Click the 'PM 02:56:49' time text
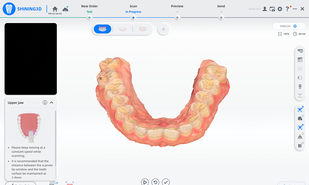 click(x=55, y=14)
